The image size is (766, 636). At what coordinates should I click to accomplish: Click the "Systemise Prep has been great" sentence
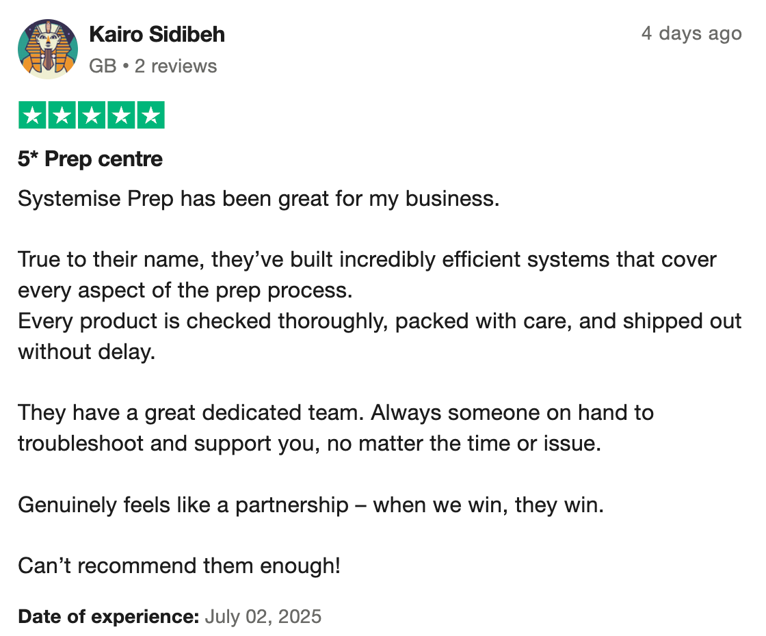[x=259, y=199]
